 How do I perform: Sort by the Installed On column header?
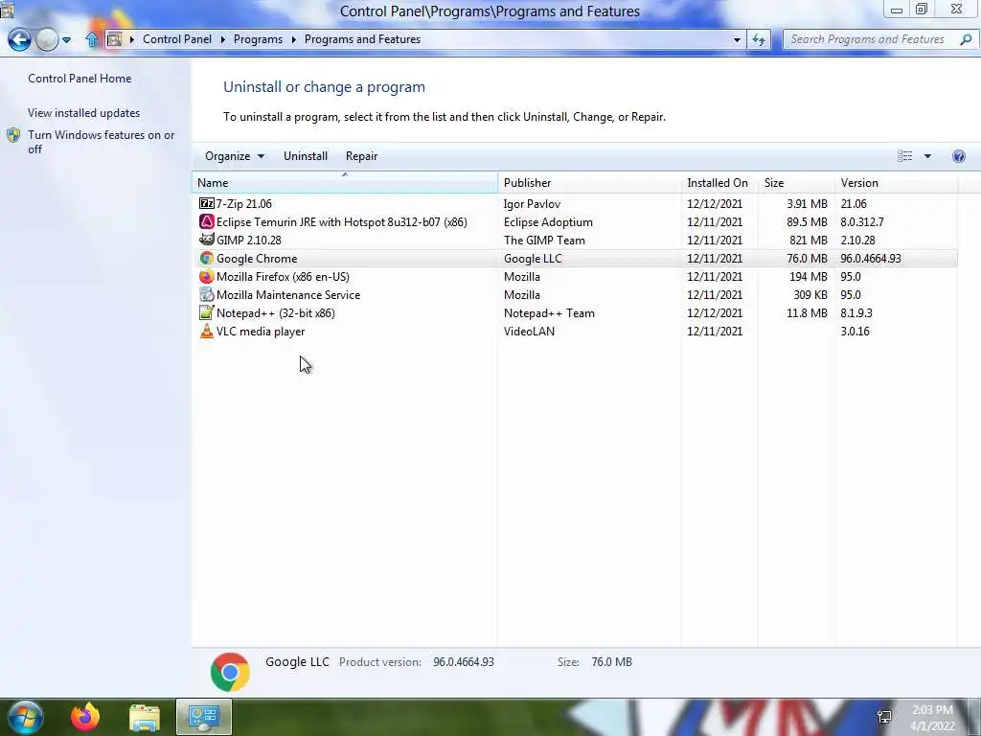pos(719,183)
